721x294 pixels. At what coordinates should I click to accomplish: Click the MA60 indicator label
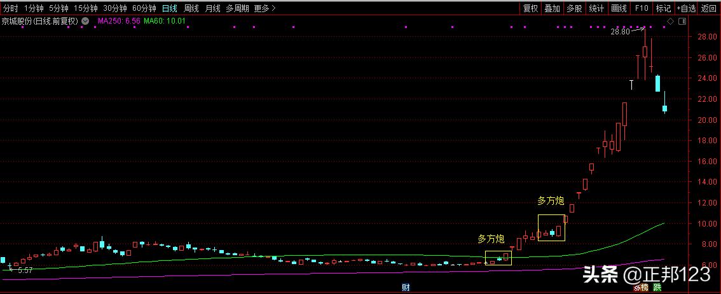[165, 21]
